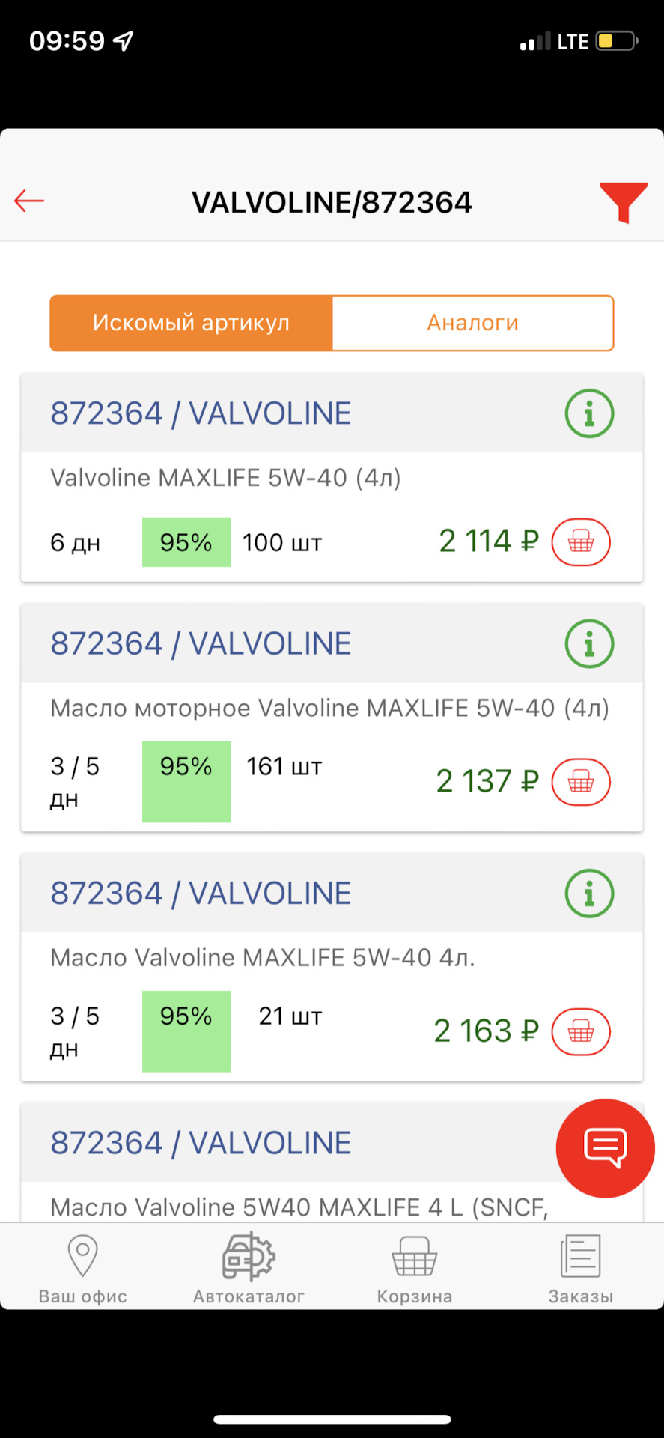The image size is (664, 1438).
Task: Open the Заказы tab
Action: 581,1269
